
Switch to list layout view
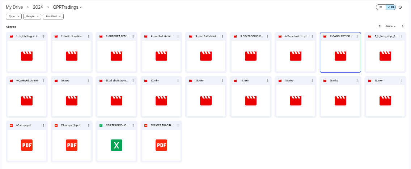[x=381, y=7]
